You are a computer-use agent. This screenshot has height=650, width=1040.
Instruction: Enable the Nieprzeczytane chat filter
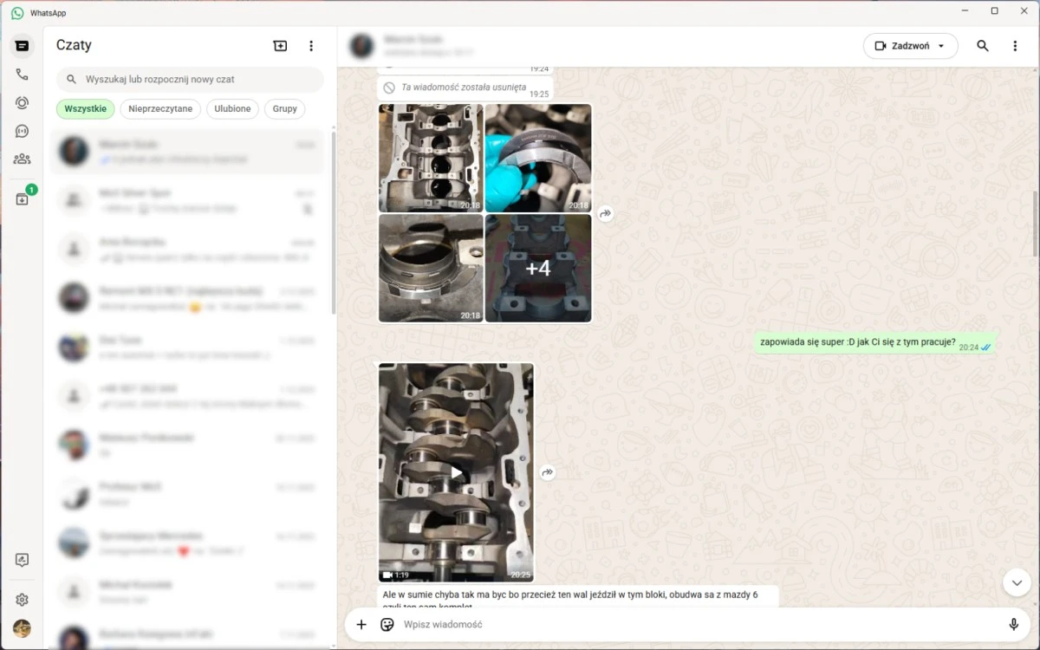160,109
